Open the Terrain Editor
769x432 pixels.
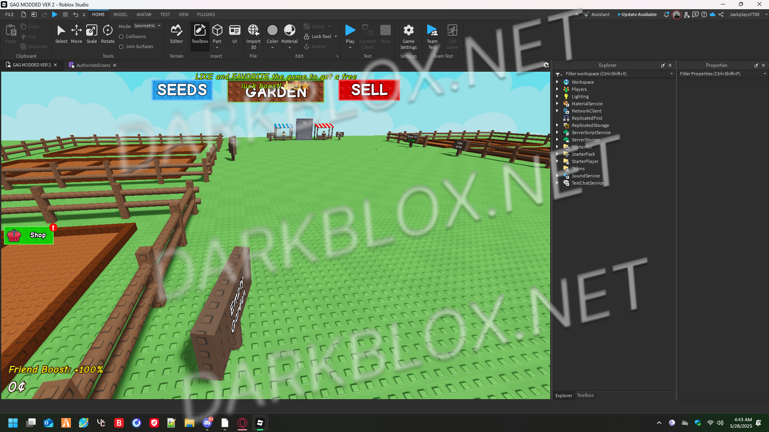[x=176, y=34]
